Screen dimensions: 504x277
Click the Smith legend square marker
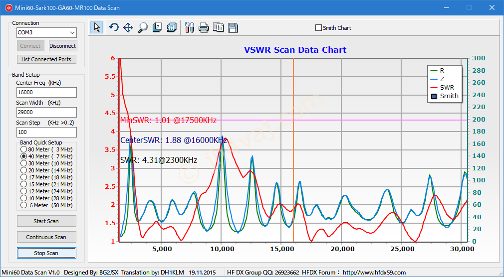(x=434, y=96)
